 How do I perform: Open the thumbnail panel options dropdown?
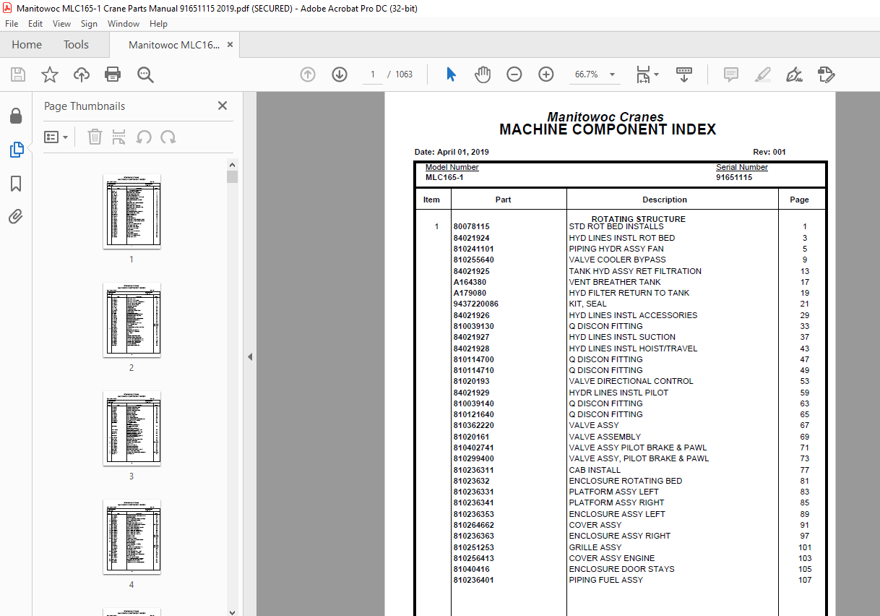coord(56,137)
